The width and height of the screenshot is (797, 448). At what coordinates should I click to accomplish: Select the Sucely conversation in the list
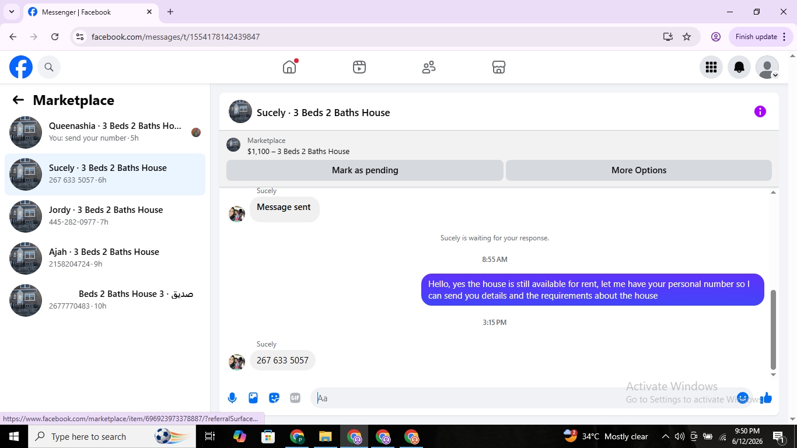tap(105, 174)
